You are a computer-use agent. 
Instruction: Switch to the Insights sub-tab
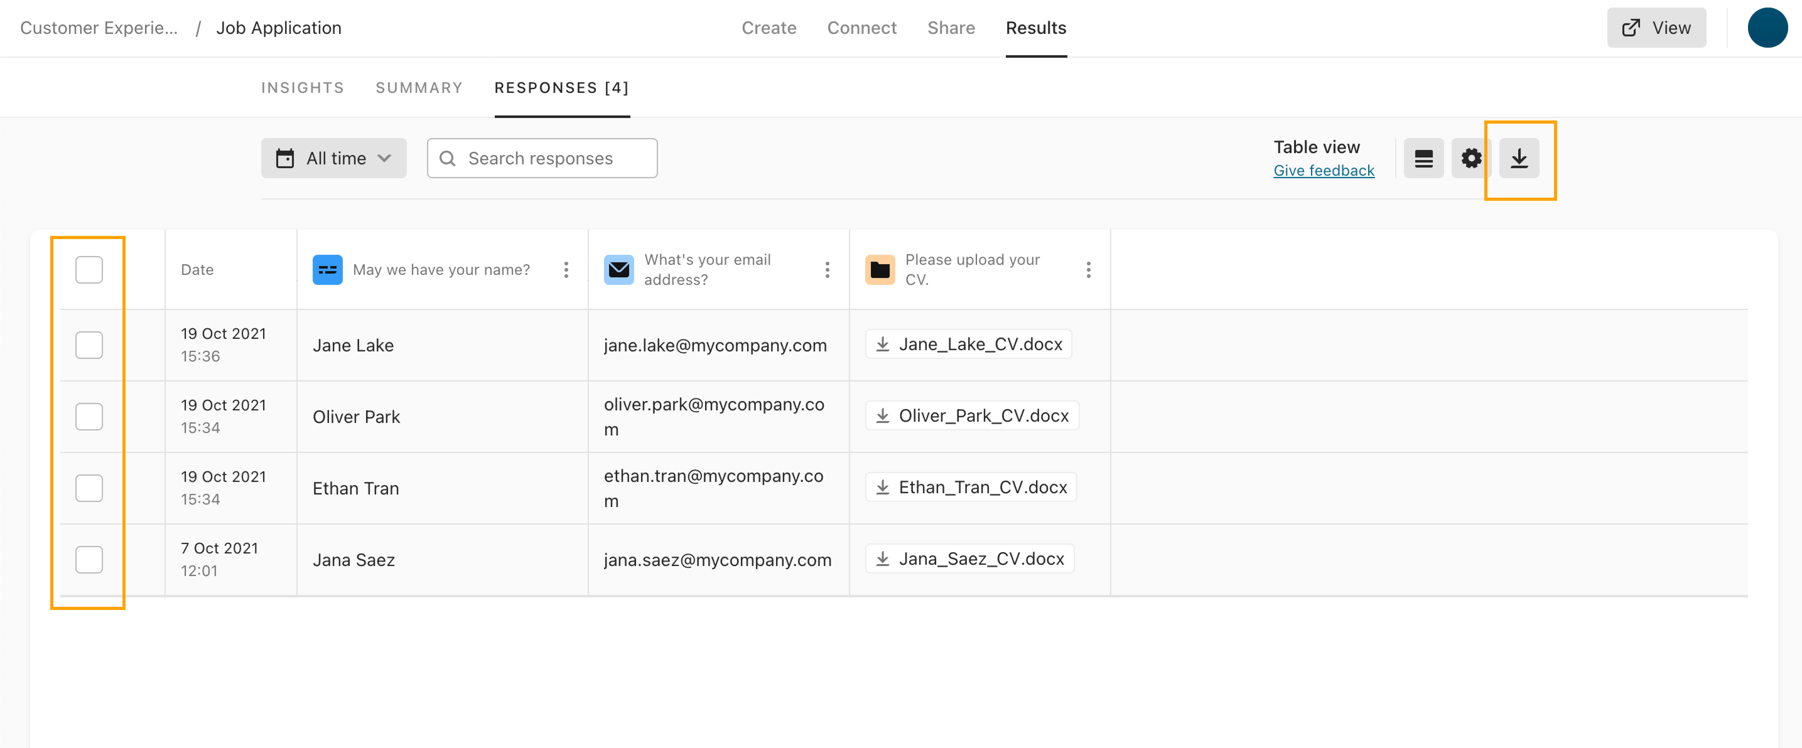point(303,88)
